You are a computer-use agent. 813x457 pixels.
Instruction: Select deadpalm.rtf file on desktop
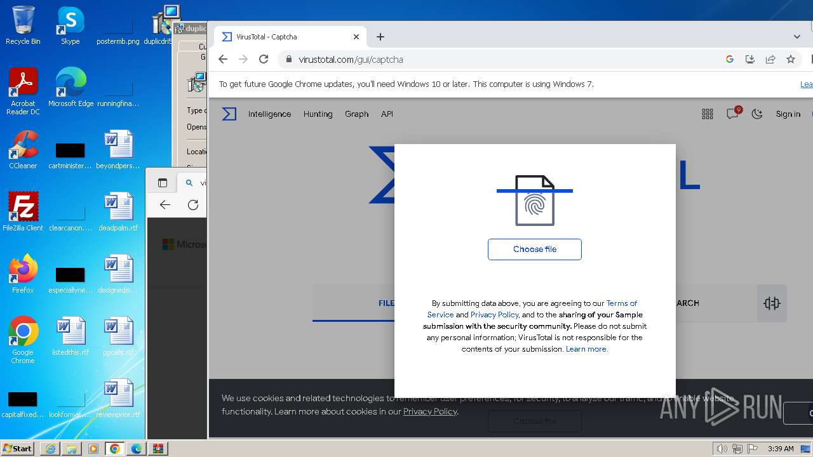pos(118,212)
